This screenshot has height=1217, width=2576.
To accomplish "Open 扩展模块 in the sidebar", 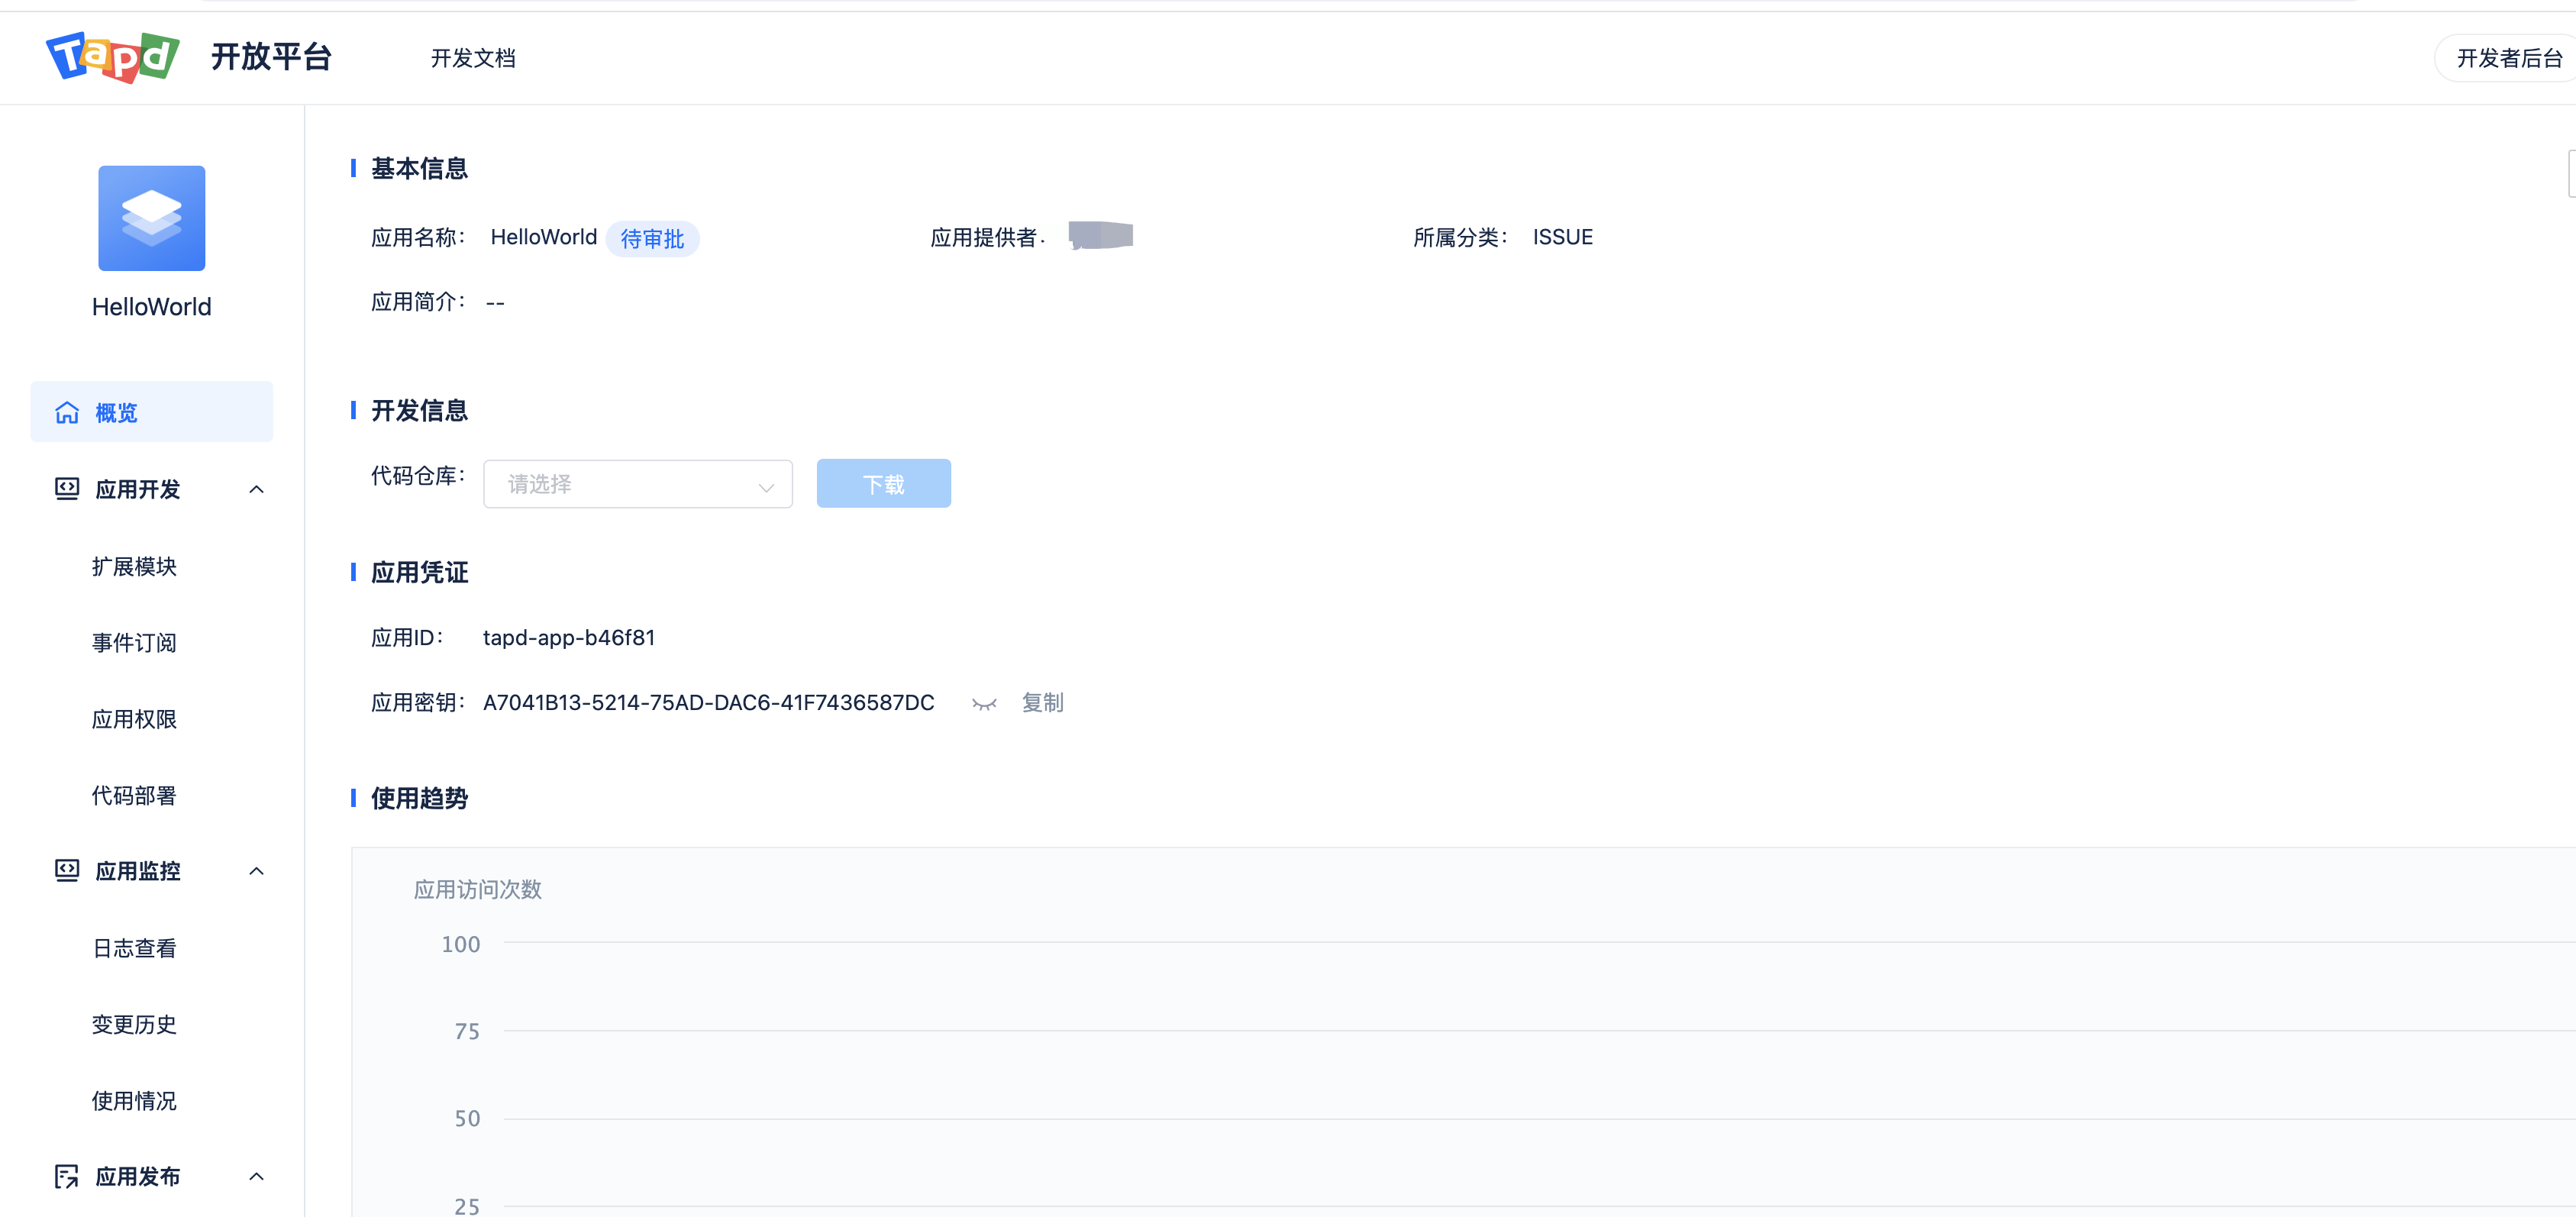I will (134, 566).
